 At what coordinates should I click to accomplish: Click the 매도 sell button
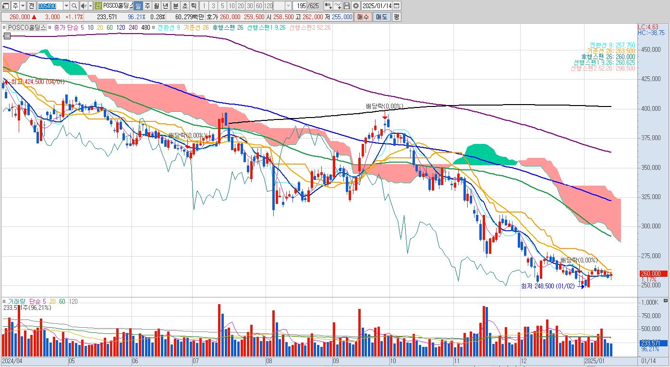coord(381,17)
